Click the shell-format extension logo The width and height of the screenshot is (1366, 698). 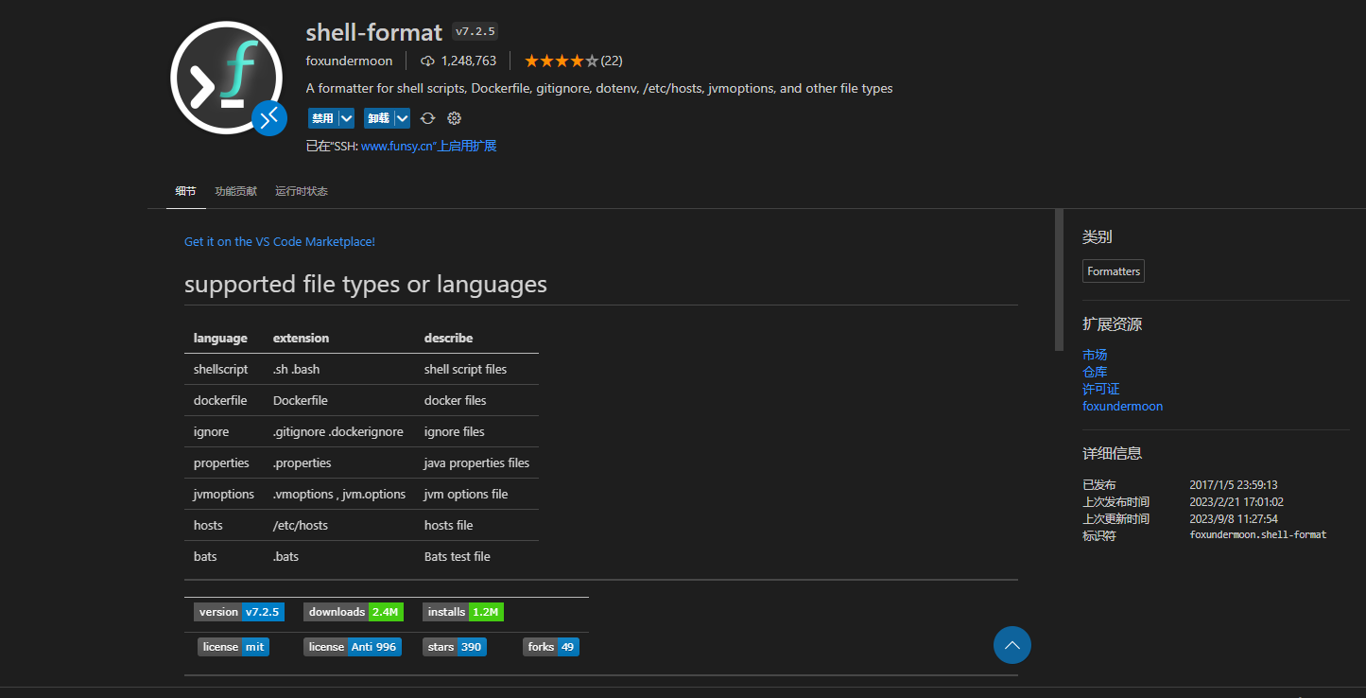(227, 77)
